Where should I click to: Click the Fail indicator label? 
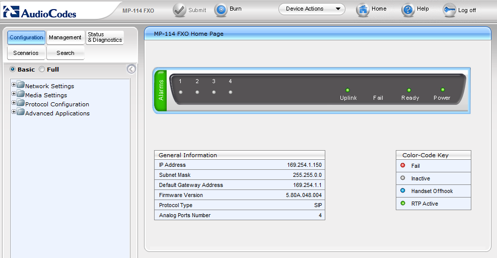pyautogui.click(x=378, y=98)
